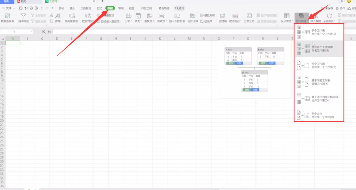Select column header G

pyautogui.click(x=101, y=39)
